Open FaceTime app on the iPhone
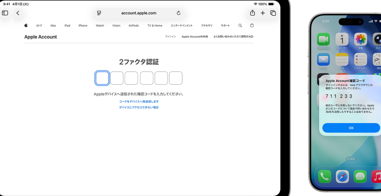Screen dimensions: 381x196 [323, 39]
